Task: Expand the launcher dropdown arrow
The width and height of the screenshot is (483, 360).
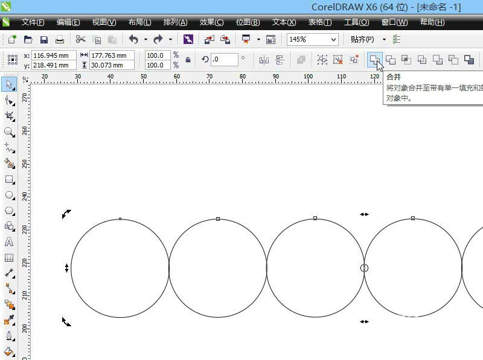Action: 258,39
